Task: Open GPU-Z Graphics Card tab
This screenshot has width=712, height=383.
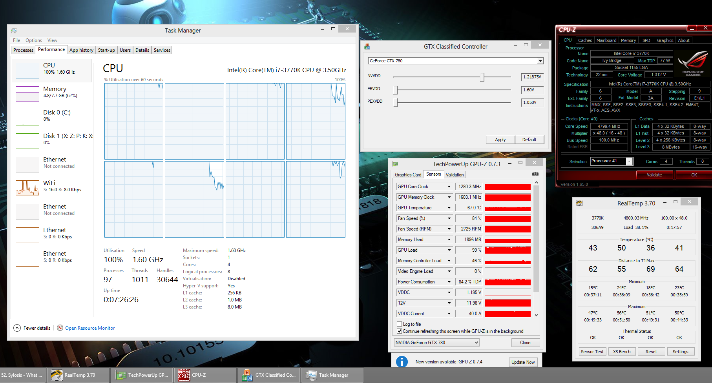Action: (x=408, y=175)
